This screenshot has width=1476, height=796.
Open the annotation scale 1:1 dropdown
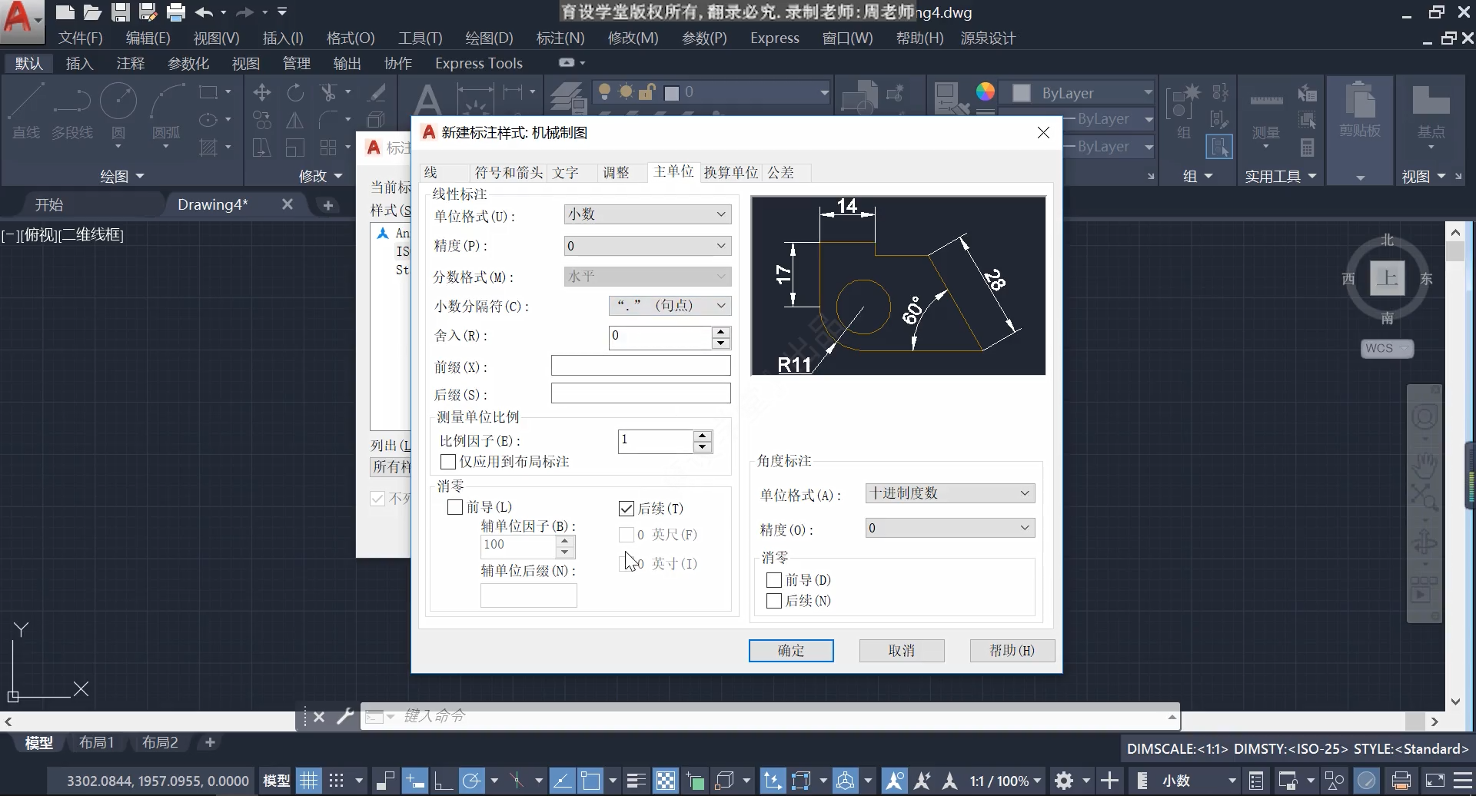coord(1005,781)
